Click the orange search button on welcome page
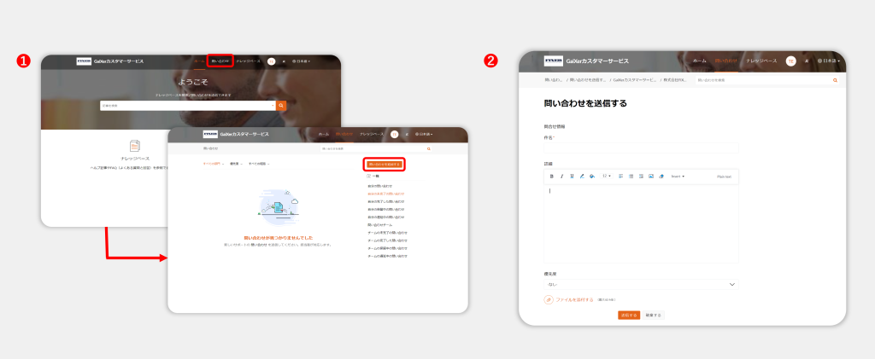Screen dimensions: 875x359 (281, 106)
